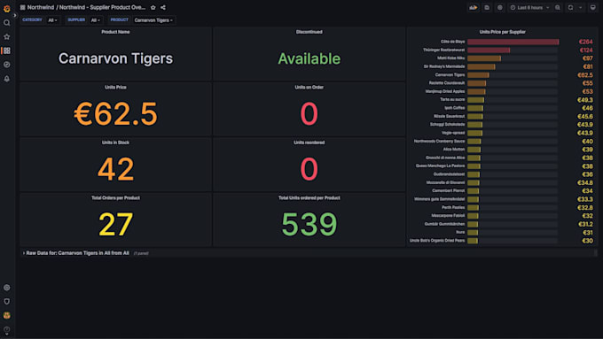Save the dashboard with the save icon
Viewport: 603px width, 339px height.
tap(487, 7)
